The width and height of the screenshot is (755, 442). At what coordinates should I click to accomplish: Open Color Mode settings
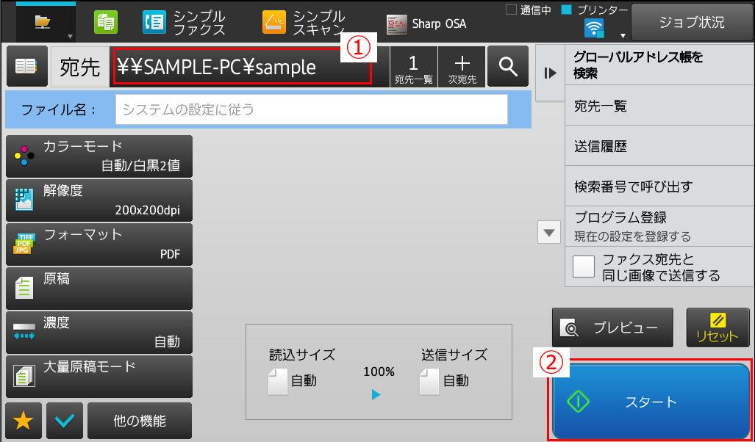point(99,156)
